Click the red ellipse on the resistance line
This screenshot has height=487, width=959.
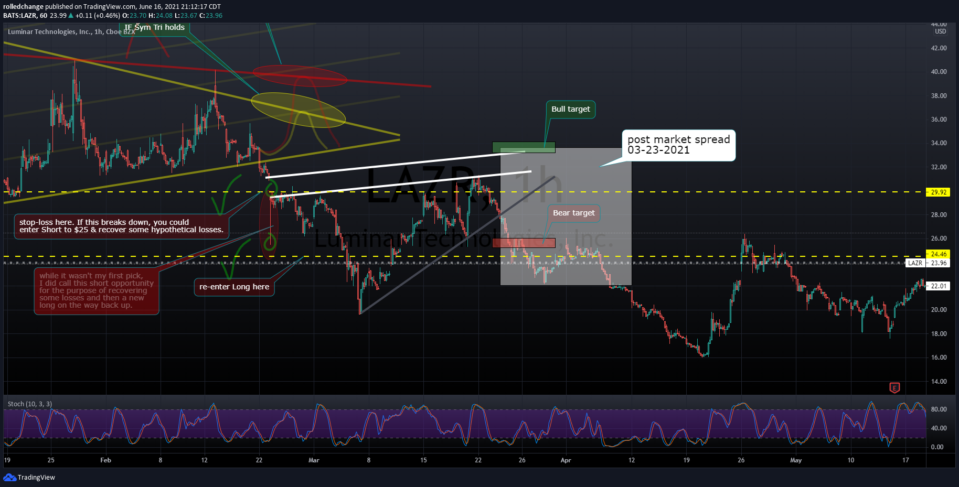click(300, 75)
